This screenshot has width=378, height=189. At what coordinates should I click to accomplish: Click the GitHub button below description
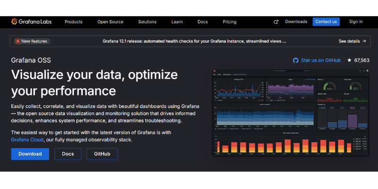102,154
